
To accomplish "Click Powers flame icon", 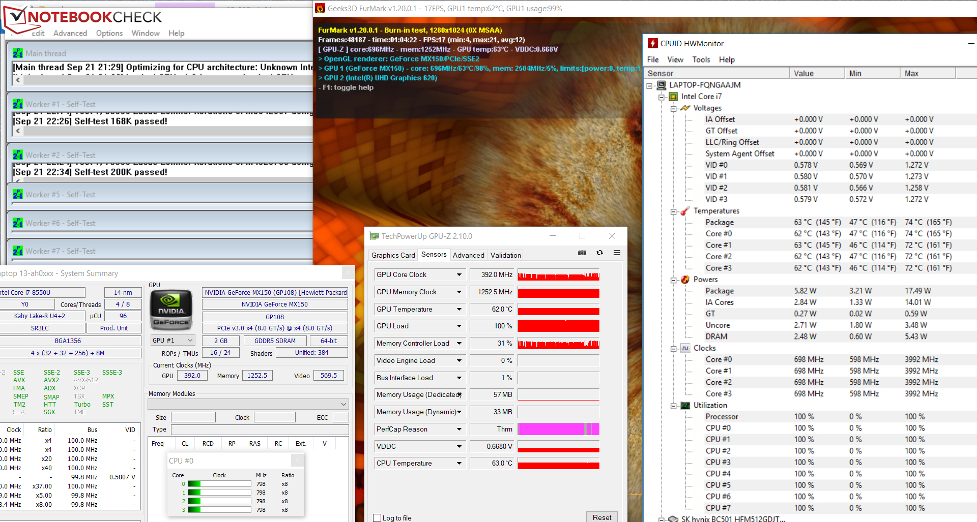I will coord(685,280).
